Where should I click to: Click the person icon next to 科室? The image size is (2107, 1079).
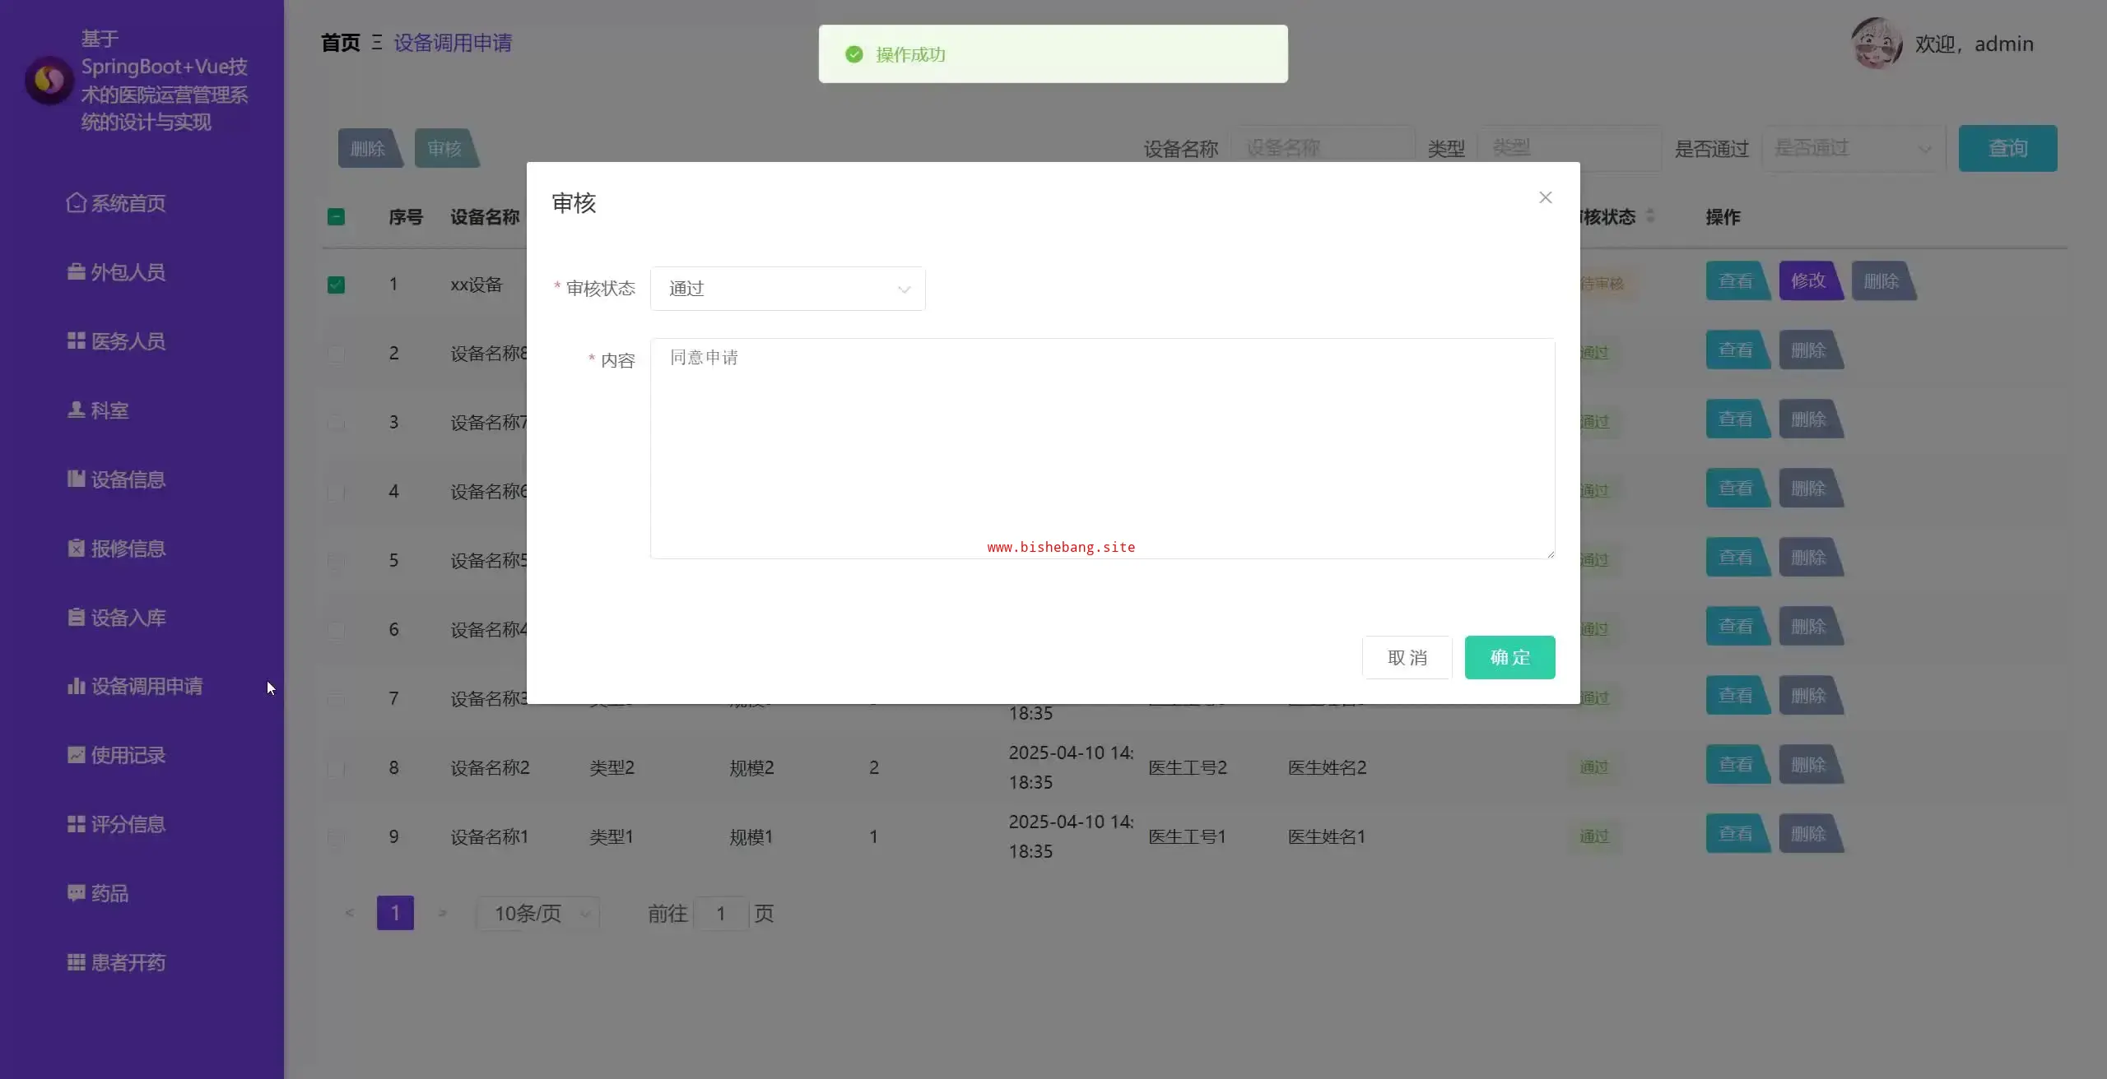tap(76, 410)
